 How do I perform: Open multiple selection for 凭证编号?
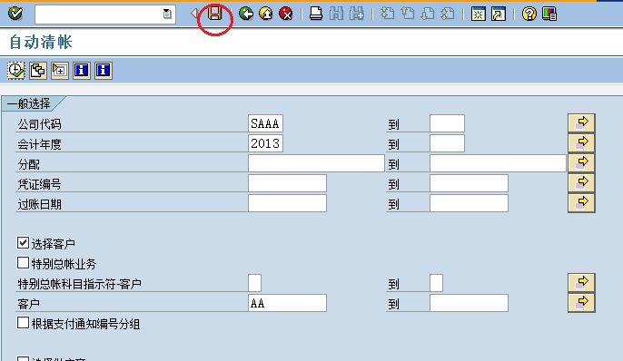click(581, 182)
